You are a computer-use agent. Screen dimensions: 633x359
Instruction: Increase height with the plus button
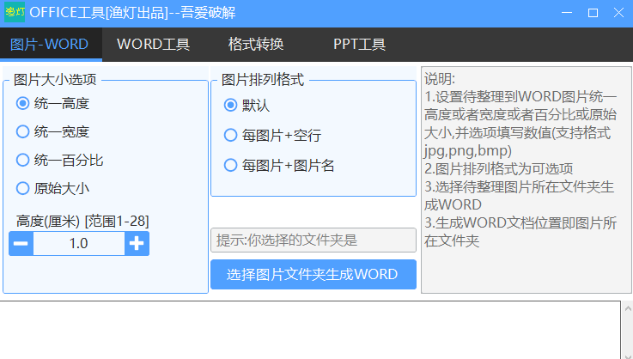pos(137,244)
